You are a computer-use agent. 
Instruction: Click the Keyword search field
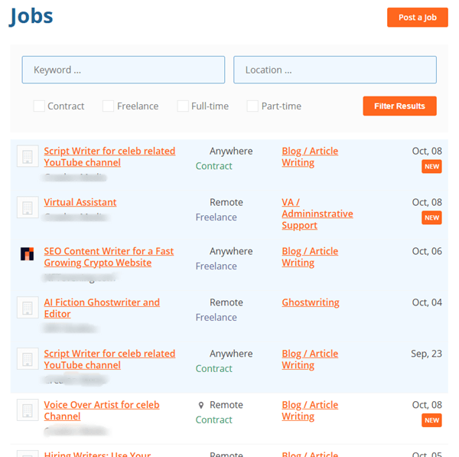pyautogui.click(x=123, y=70)
